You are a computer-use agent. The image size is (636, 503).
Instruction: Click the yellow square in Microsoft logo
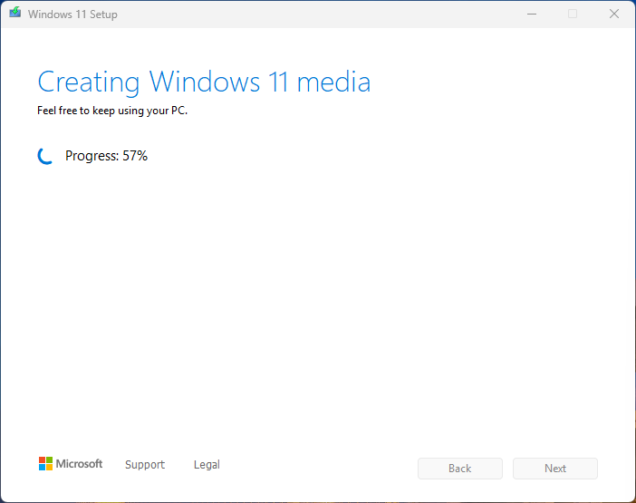(49, 468)
